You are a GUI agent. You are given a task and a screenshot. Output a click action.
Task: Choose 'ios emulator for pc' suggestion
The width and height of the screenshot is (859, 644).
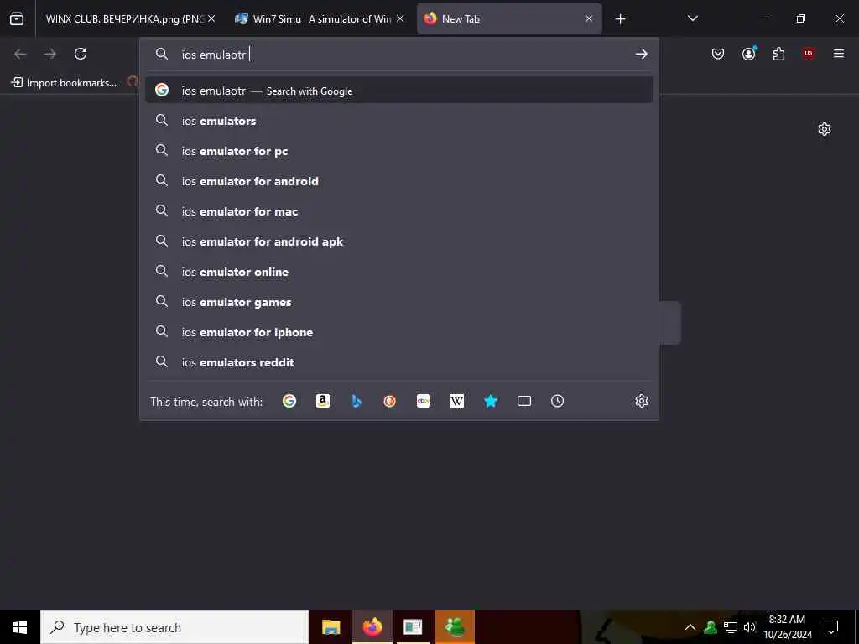click(x=398, y=151)
